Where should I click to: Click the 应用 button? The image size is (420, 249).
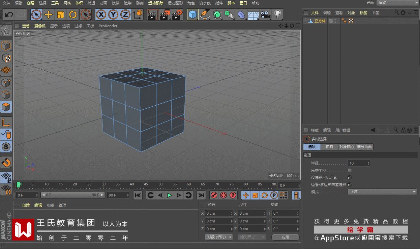click(285, 237)
